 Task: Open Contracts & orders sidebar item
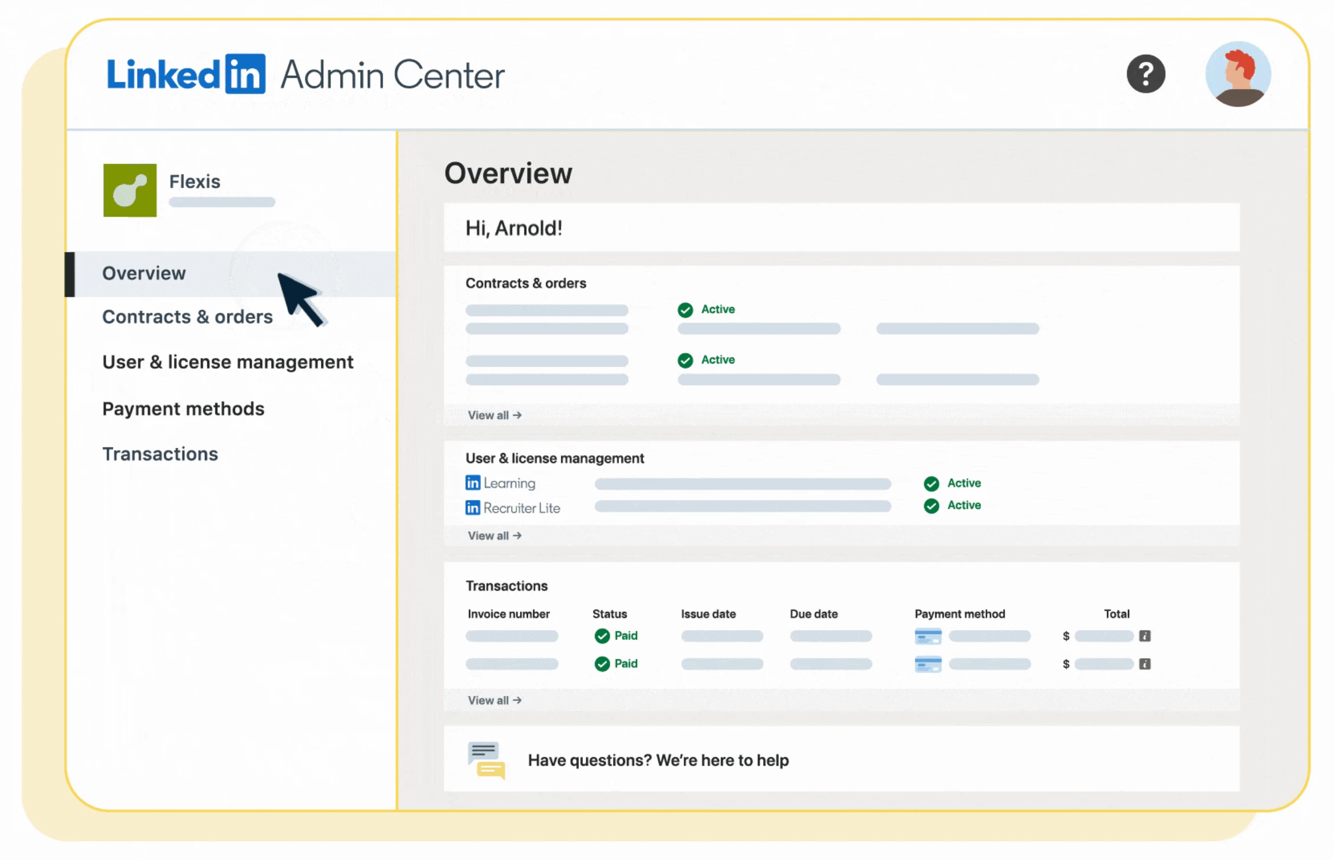187,317
